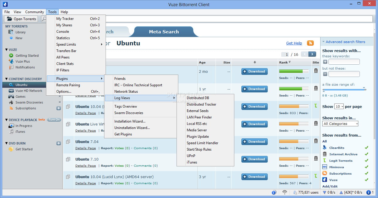Toggle Vuze source checkmark
378x198 pixels.
367,180
